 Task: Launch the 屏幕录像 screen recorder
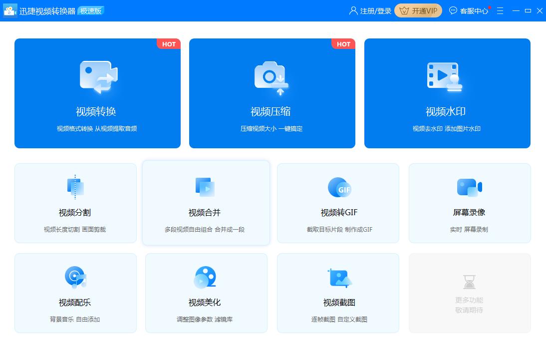tap(469, 203)
